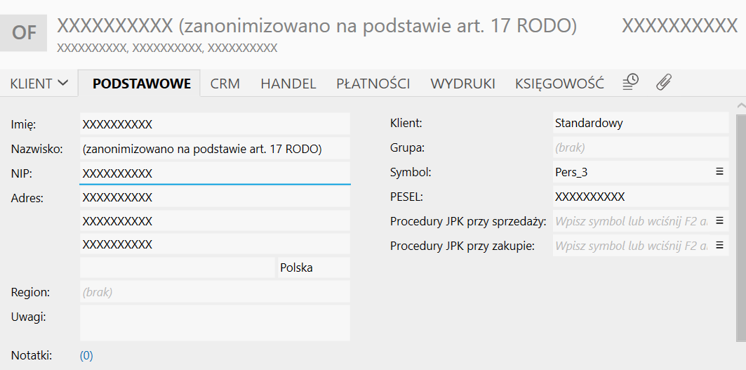Select the PESEL input field

(640, 197)
